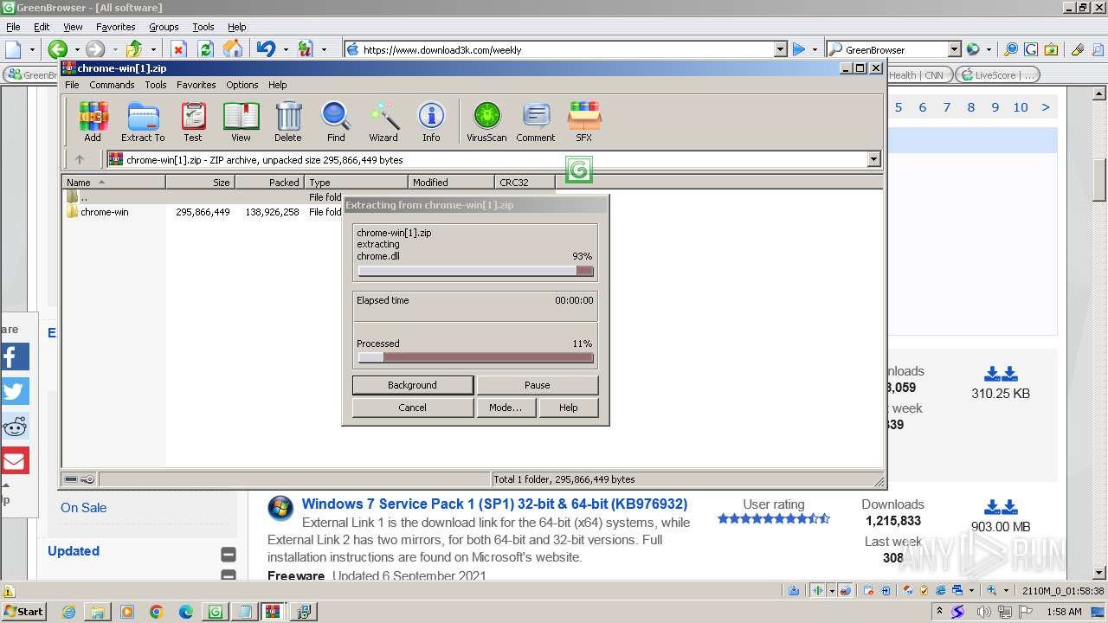The height and width of the screenshot is (623, 1108).
Task: Click the Test archive icon
Action: point(193,121)
